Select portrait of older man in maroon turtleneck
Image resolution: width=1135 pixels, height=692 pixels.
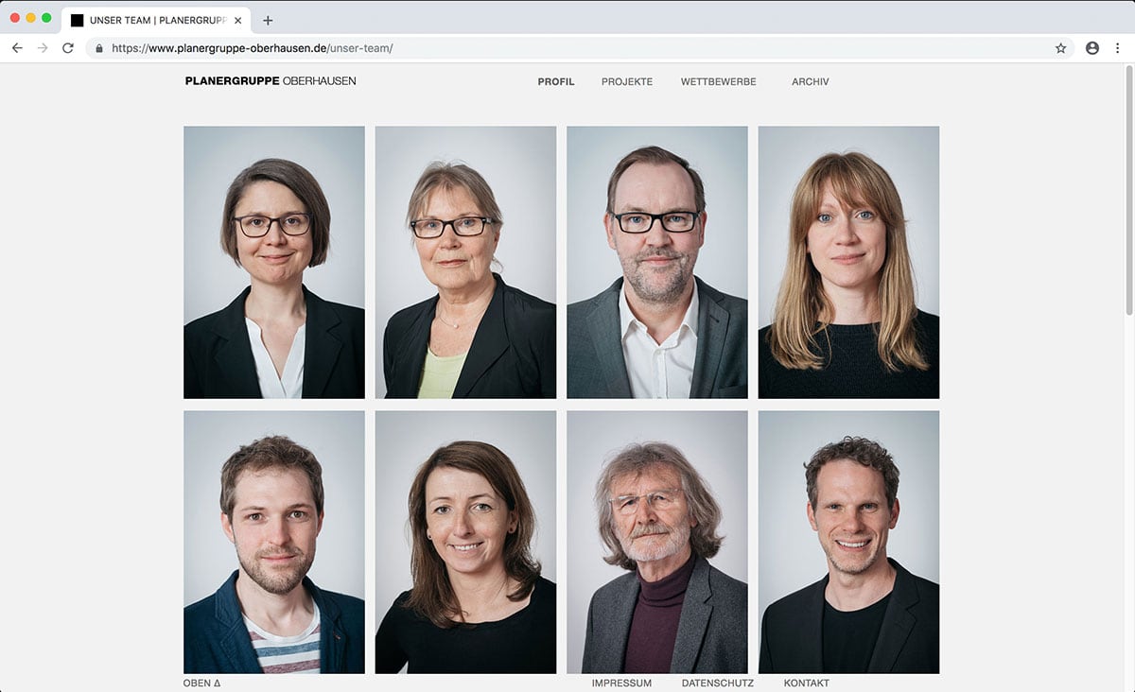click(x=657, y=542)
